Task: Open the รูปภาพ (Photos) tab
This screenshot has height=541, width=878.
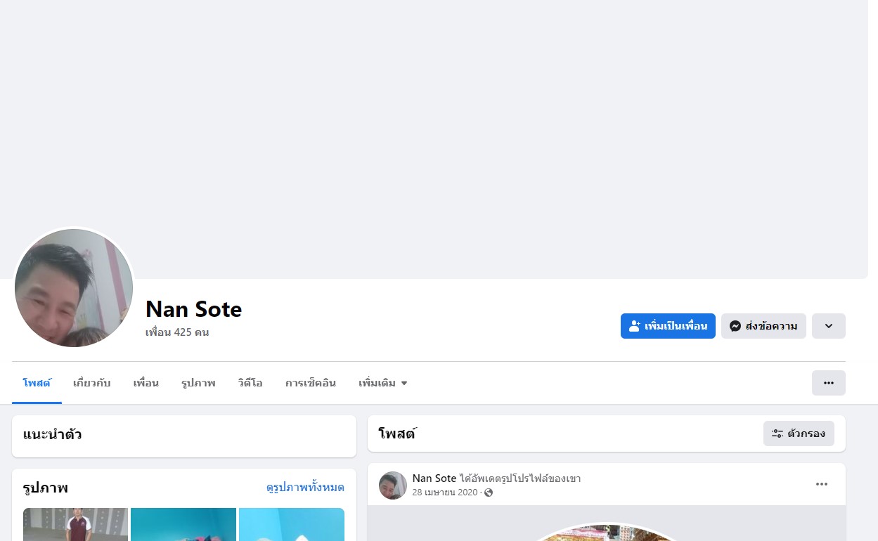Action: pyautogui.click(x=198, y=383)
